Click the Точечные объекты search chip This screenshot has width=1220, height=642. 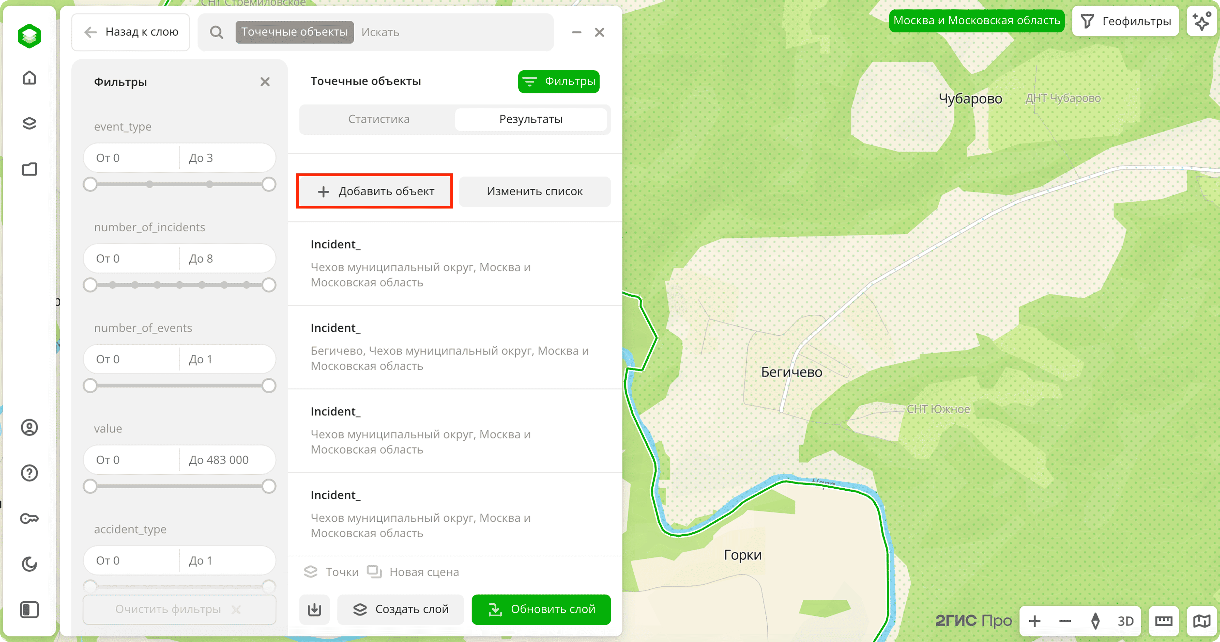pos(295,32)
